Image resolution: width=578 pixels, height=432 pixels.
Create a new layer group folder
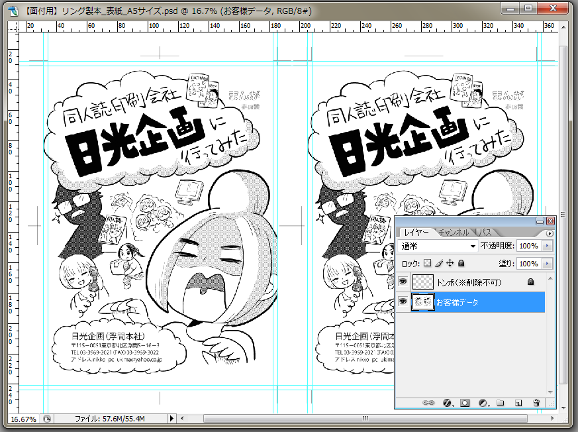tap(501, 402)
